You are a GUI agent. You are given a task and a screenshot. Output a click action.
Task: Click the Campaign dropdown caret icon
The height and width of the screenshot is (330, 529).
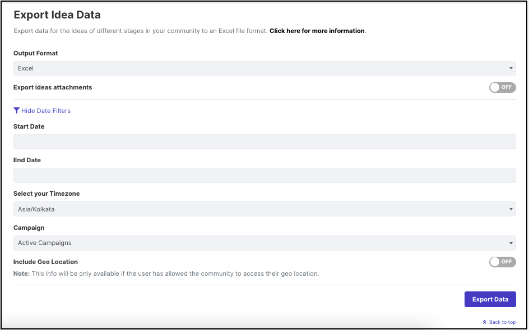pyautogui.click(x=511, y=243)
